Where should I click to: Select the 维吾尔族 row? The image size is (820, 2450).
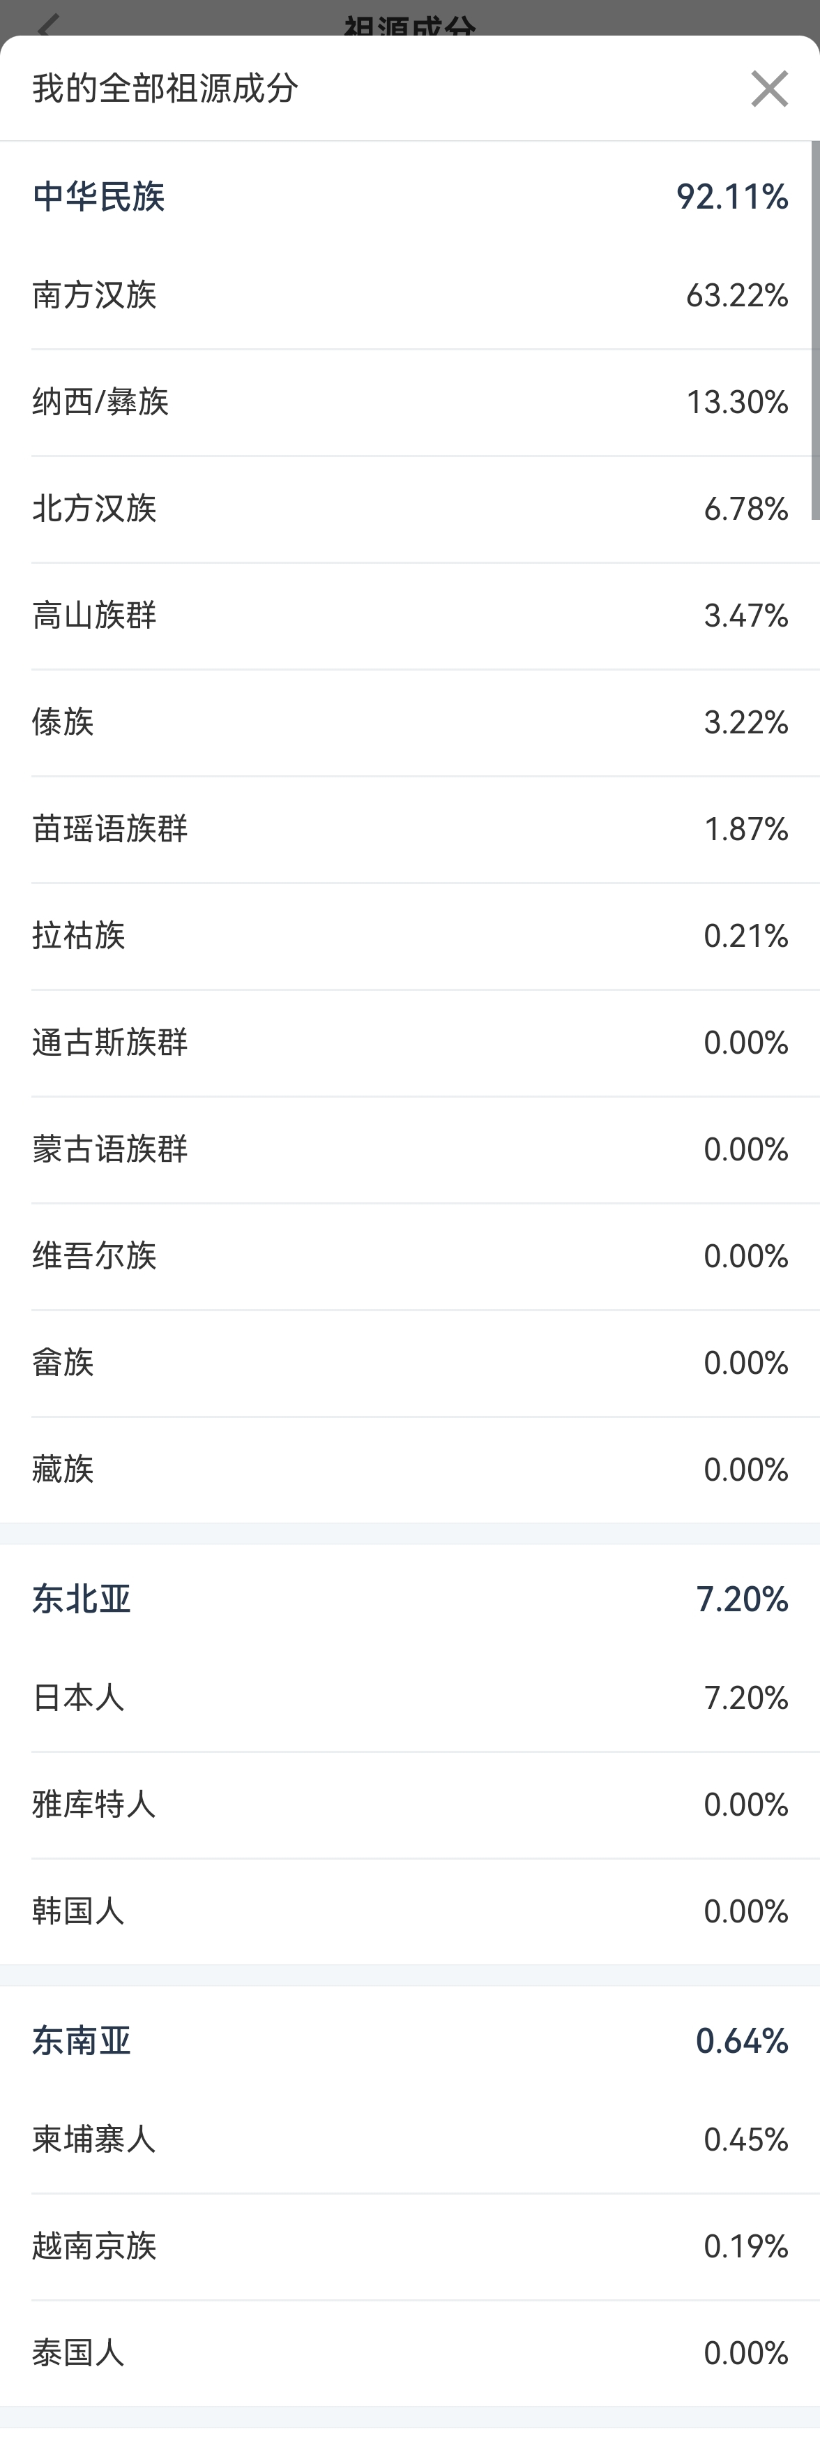(x=409, y=1256)
